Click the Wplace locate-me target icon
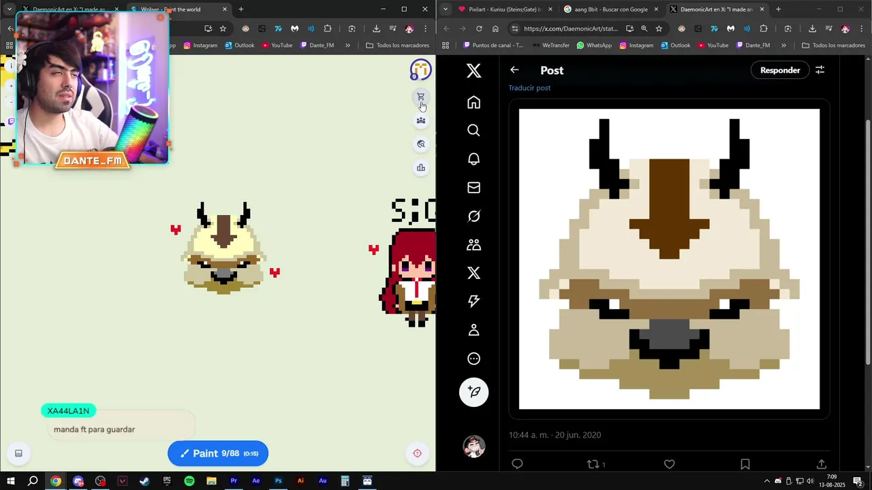 (x=418, y=453)
